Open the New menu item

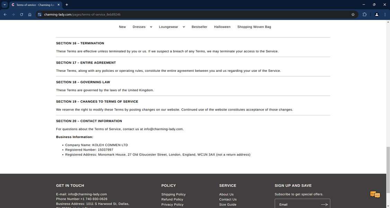pyautogui.click(x=122, y=27)
